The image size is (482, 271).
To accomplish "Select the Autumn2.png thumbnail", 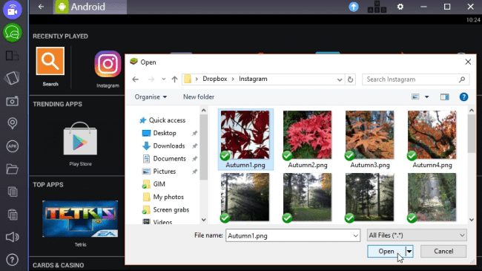I will click(x=308, y=134).
